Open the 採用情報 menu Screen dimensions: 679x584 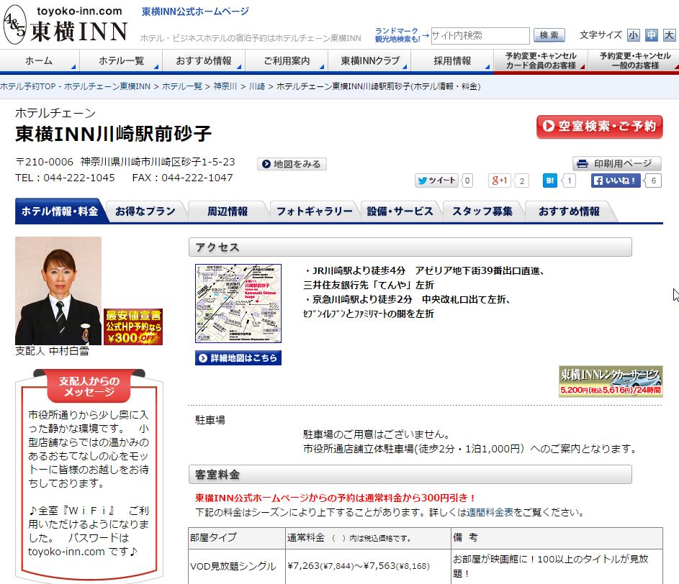(x=452, y=60)
